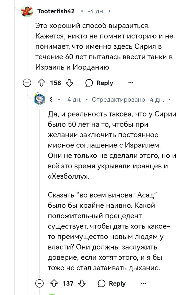Collapse the Tooterfish42 comment thread
187x295 pixels.
coord(27,83)
